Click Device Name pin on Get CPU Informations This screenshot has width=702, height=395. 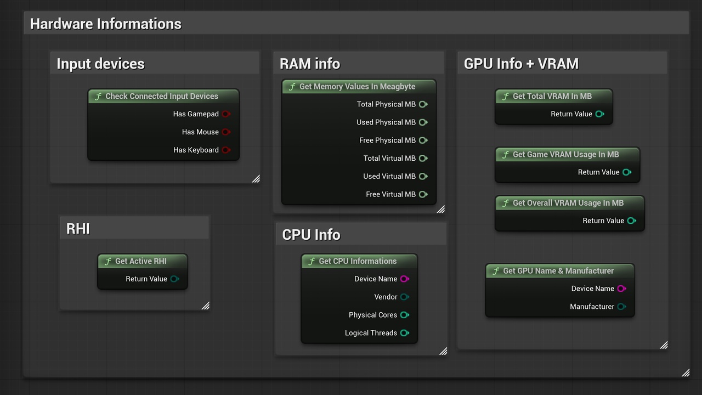point(405,279)
